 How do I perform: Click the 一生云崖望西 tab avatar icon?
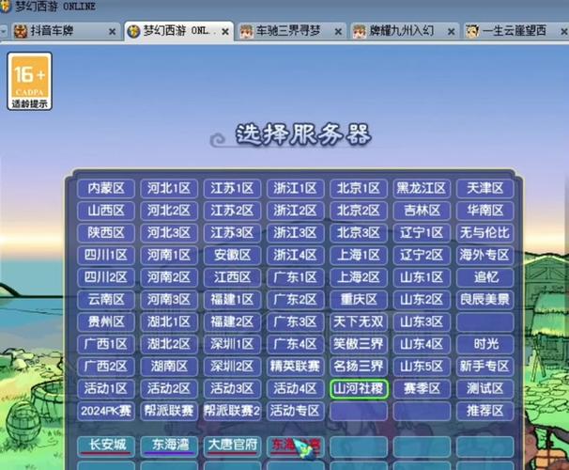tap(472, 32)
